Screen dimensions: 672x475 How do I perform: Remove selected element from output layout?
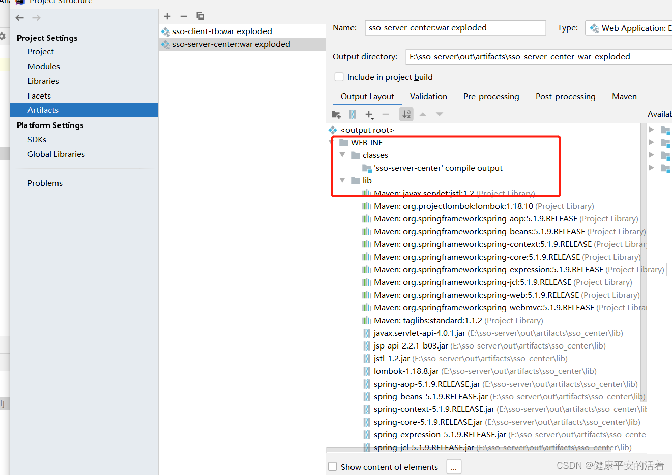click(x=386, y=114)
